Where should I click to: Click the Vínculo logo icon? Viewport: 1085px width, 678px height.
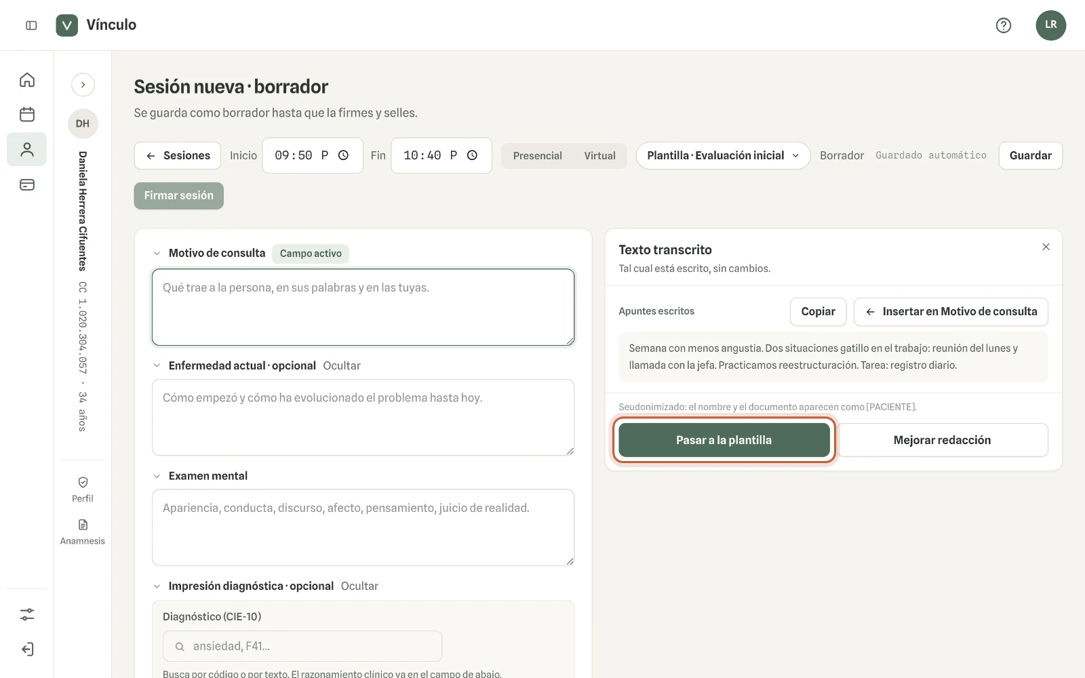tap(66, 25)
